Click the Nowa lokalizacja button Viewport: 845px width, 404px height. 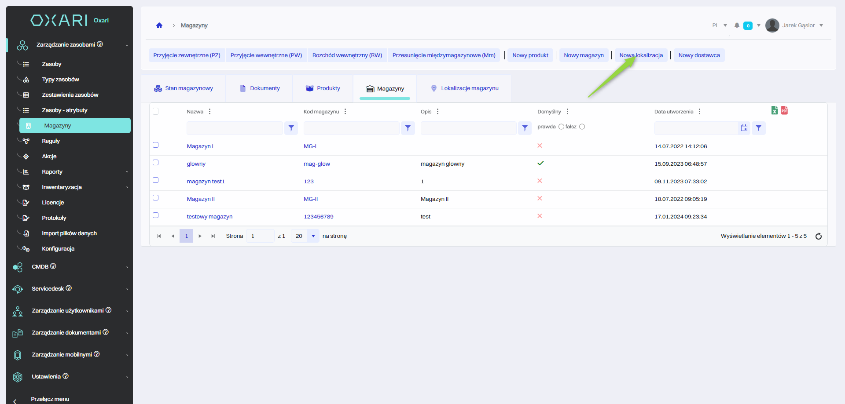641,55
